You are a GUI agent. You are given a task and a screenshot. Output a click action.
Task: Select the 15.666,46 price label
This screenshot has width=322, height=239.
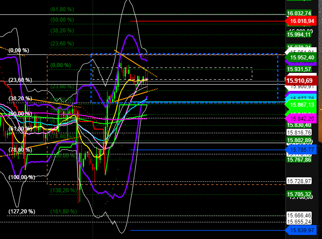(x=299, y=215)
